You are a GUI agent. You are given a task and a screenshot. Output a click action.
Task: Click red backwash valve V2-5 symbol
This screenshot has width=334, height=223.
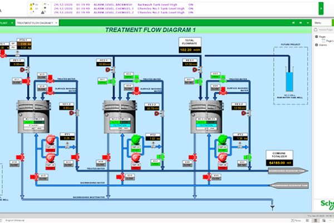120,177
